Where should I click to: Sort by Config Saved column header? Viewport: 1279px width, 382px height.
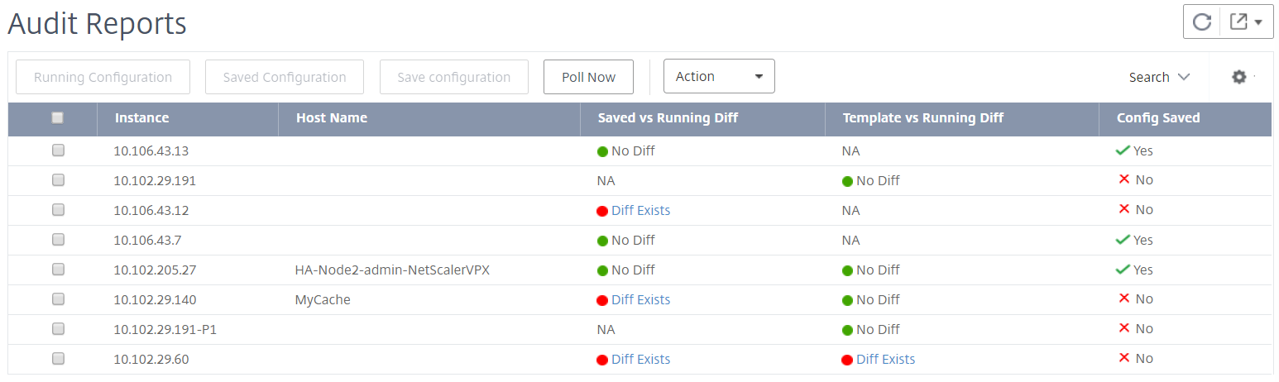coord(1158,118)
